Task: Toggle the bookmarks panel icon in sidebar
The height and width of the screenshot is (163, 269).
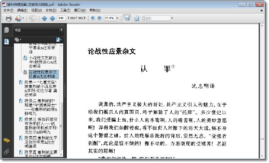Action: coord(7,41)
